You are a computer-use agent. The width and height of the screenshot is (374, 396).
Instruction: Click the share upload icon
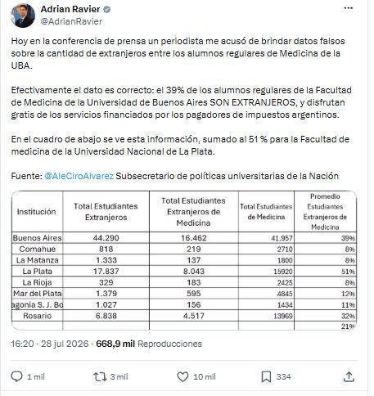pos(349,376)
